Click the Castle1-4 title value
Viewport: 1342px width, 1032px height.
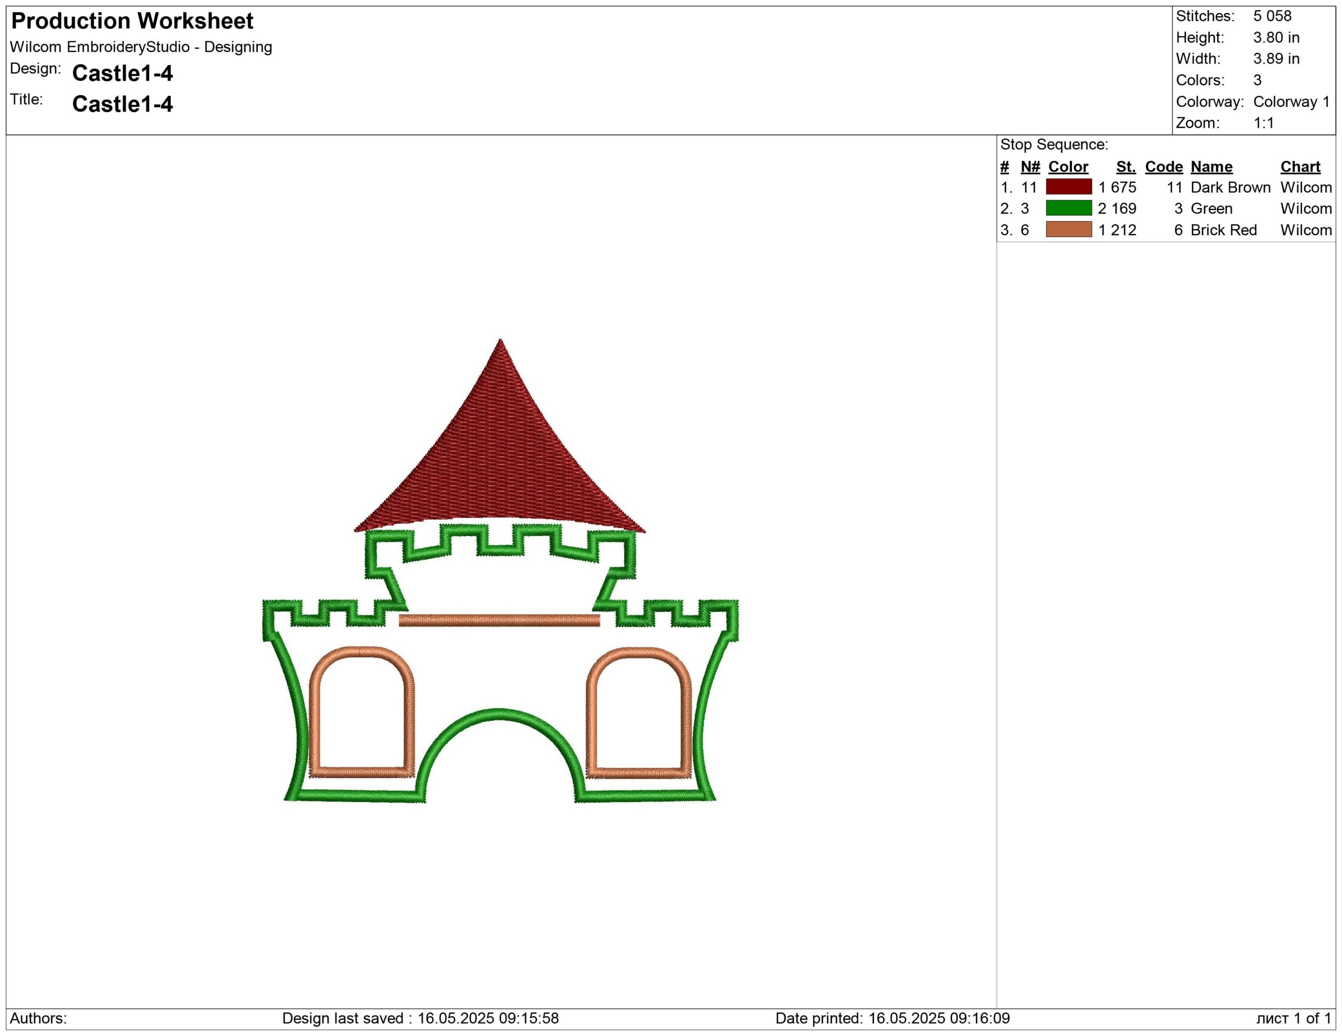pos(122,104)
